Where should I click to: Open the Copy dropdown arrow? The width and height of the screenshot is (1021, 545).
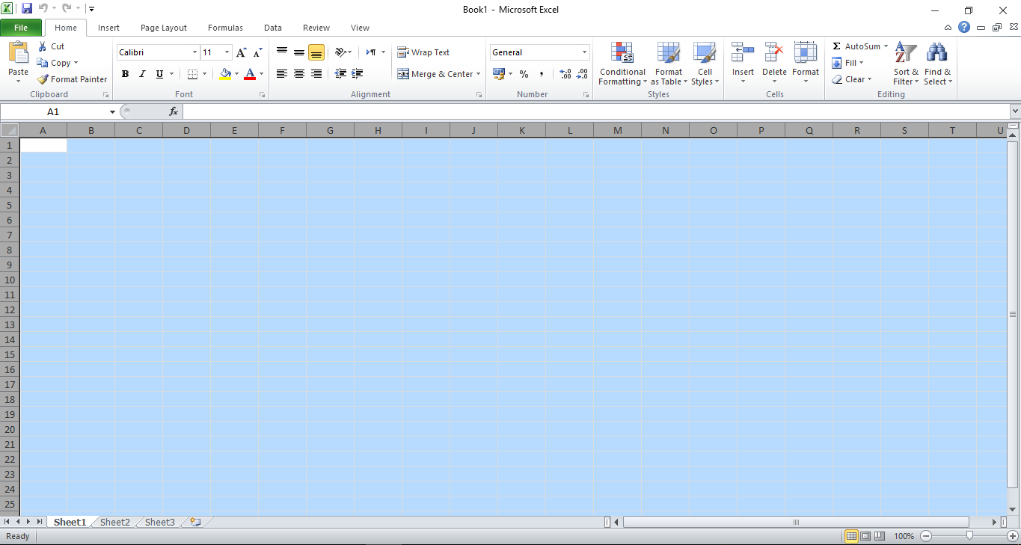tap(76, 63)
